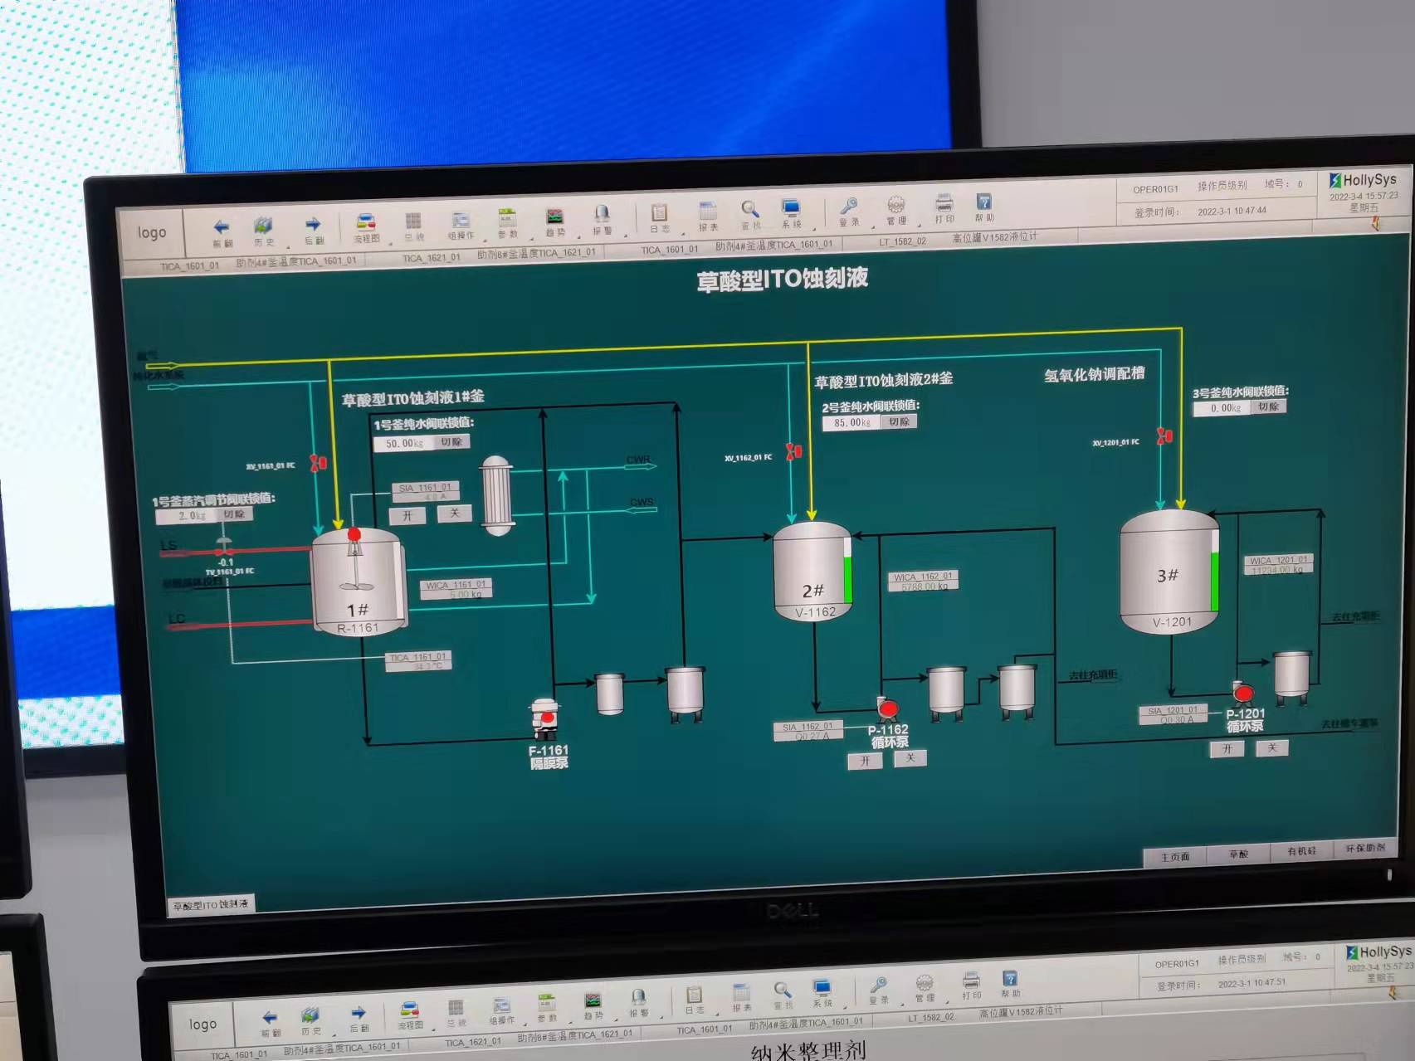The image size is (1415, 1061).
Task: Select reactor 1# R-1161 vessel
Action: point(358,583)
